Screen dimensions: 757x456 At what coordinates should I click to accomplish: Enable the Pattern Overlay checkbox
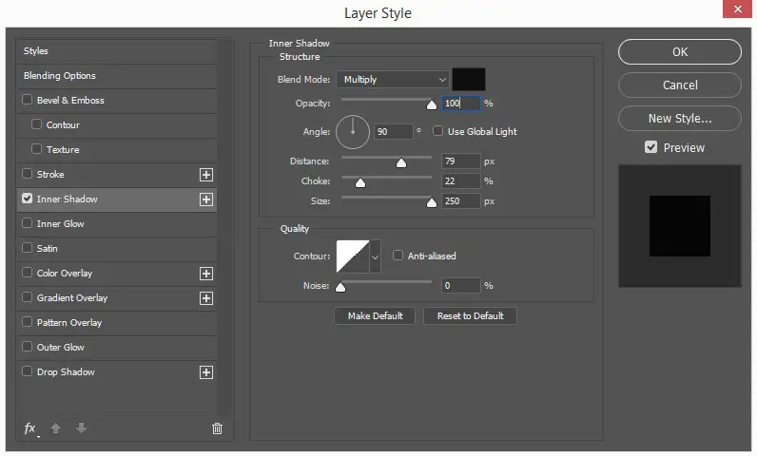tap(27, 321)
